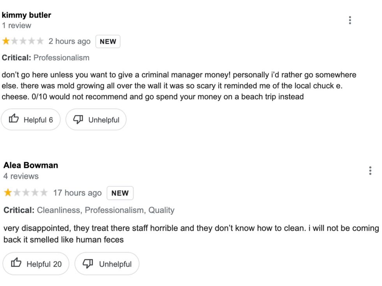
Task: Open the three-dot menu on kimmy butler's review
Action: (x=350, y=20)
